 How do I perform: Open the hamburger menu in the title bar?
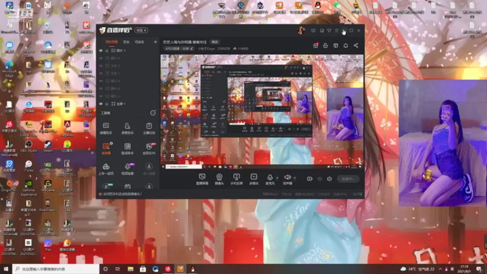(x=337, y=30)
